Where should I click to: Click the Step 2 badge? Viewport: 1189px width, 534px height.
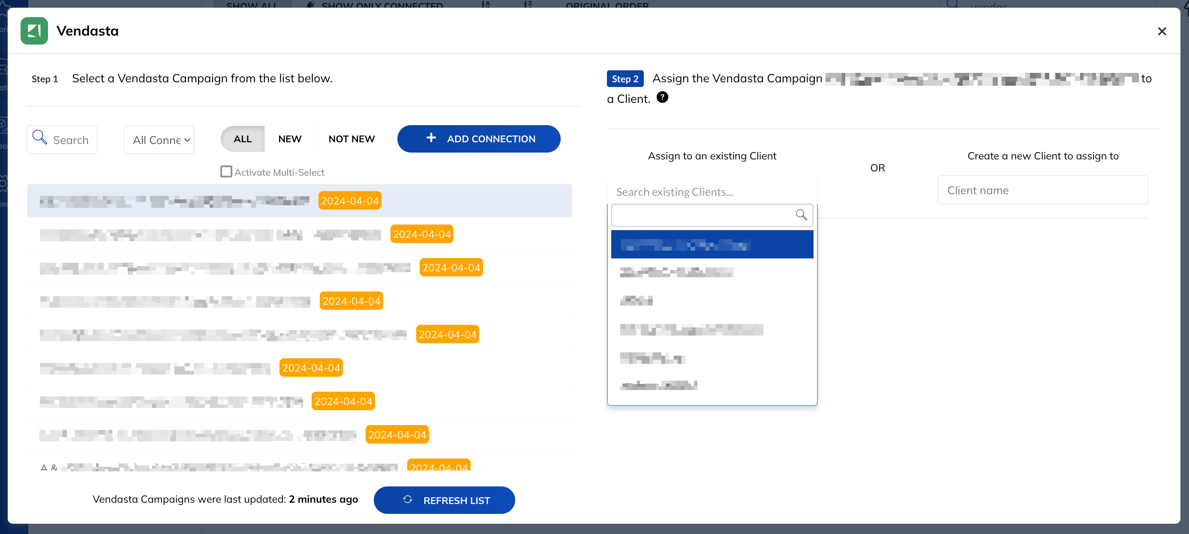coord(625,79)
